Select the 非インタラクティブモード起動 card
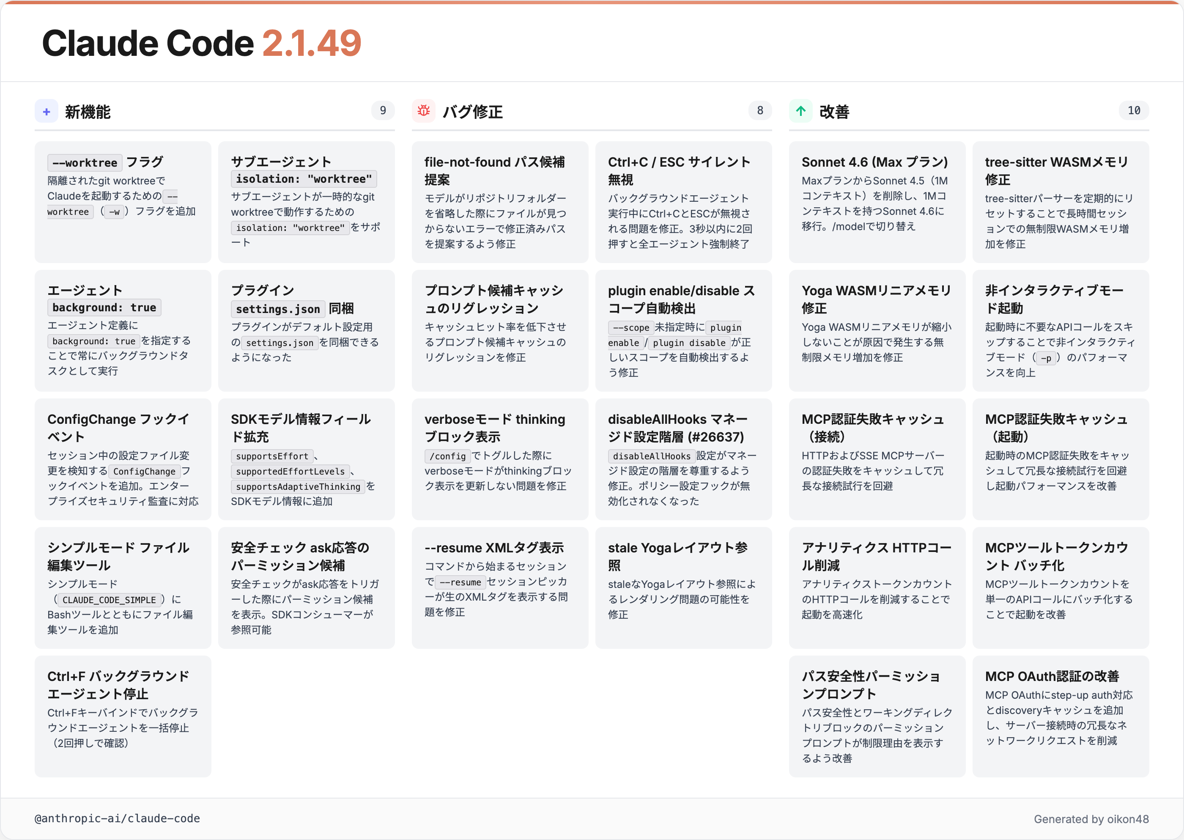1184x840 pixels. [x=1061, y=330]
